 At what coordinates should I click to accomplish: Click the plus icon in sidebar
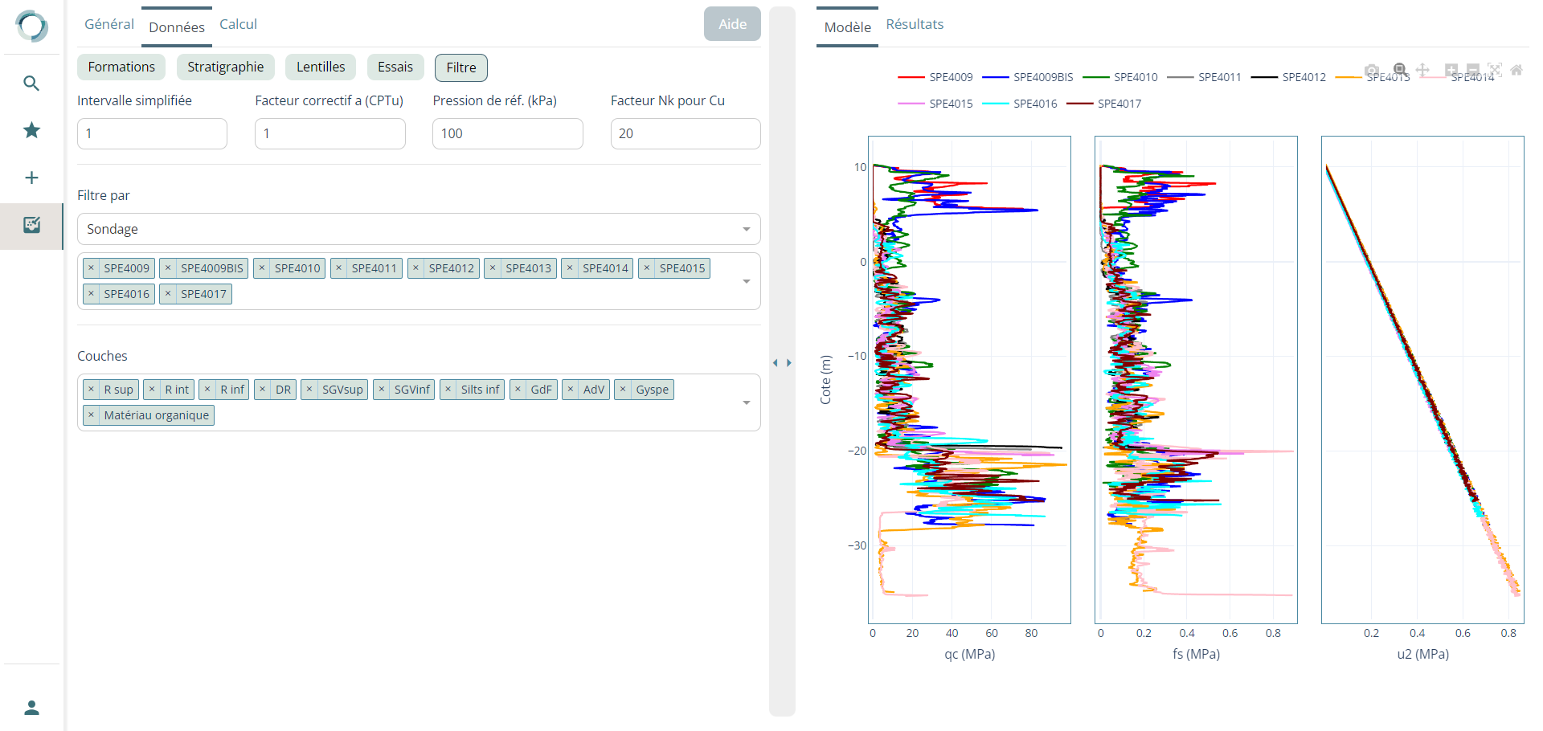tap(31, 178)
